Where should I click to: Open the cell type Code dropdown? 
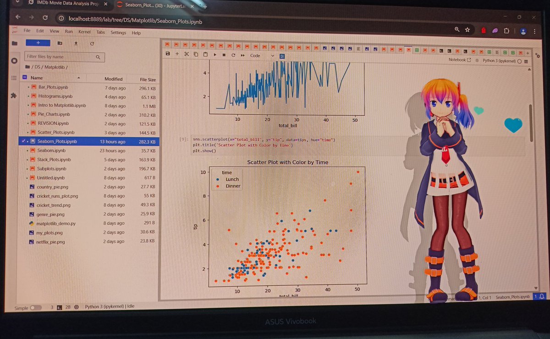(x=262, y=55)
